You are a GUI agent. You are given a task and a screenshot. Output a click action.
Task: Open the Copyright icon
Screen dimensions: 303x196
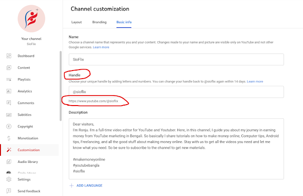tap(9, 126)
